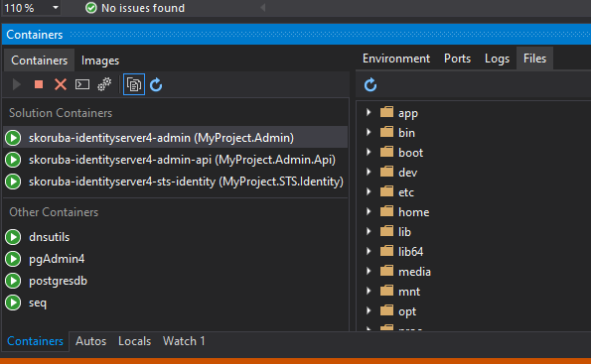The height and width of the screenshot is (364, 591).
Task: Expand the opt folder tree node
Action: pyautogui.click(x=369, y=310)
